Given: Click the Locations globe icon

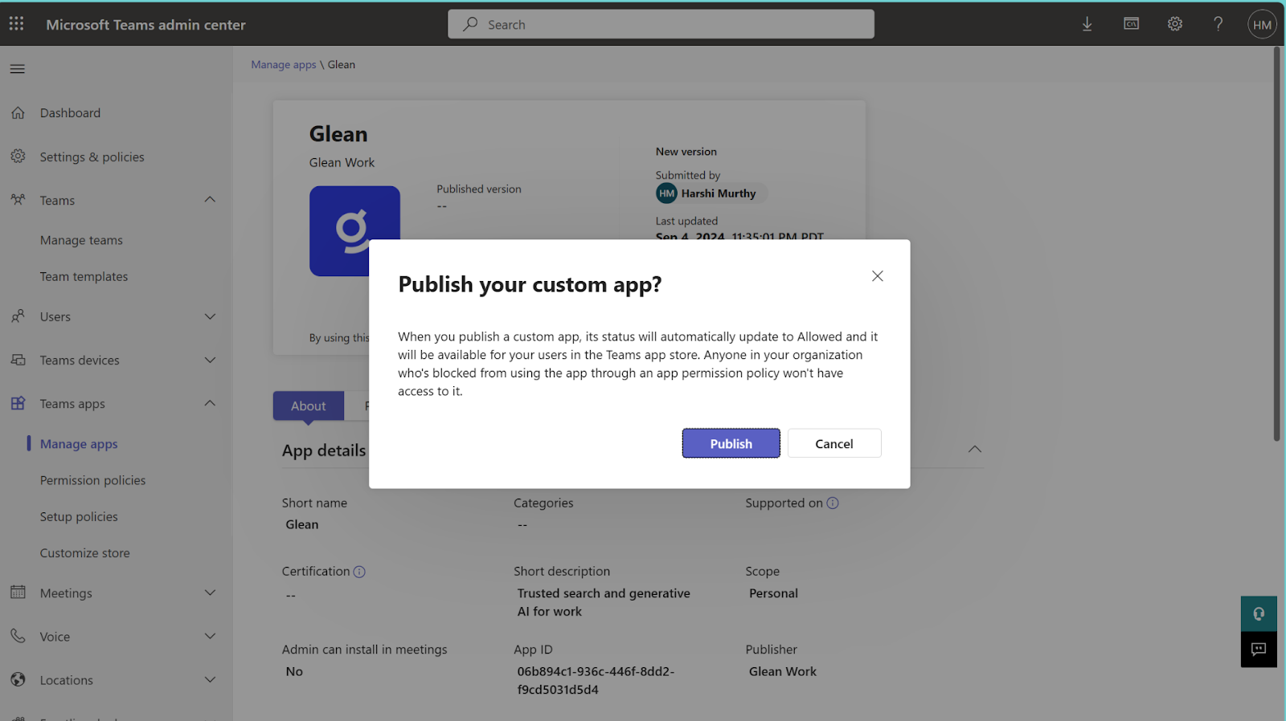Looking at the screenshot, I should 18,679.
